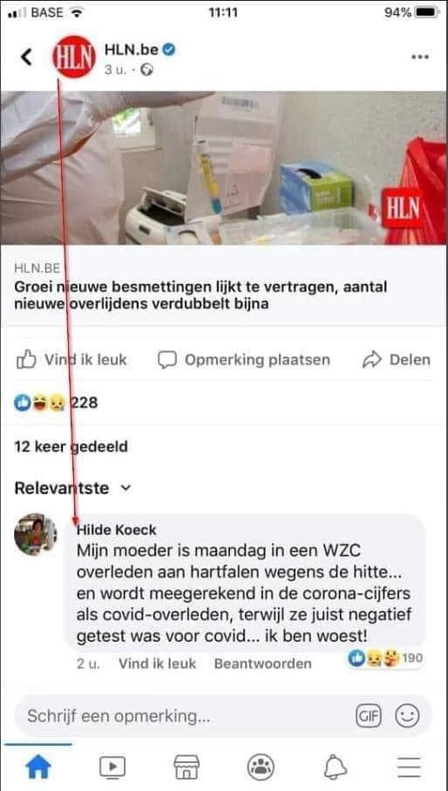This screenshot has height=791, width=448.
Task: Tap Opmerking plaatsen to comment
Action: click(244, 360)
